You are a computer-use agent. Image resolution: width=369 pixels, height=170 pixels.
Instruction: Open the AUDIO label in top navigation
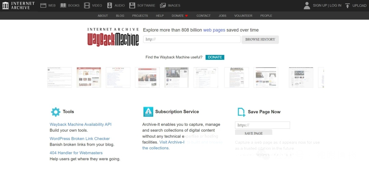pos(120,5)
